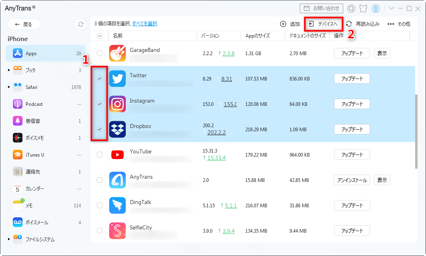Check the GarageBand row checkbox

100,53
